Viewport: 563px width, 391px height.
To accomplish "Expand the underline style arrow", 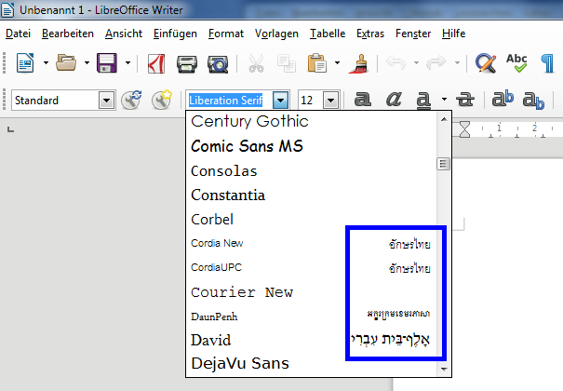I will [444, 99].
